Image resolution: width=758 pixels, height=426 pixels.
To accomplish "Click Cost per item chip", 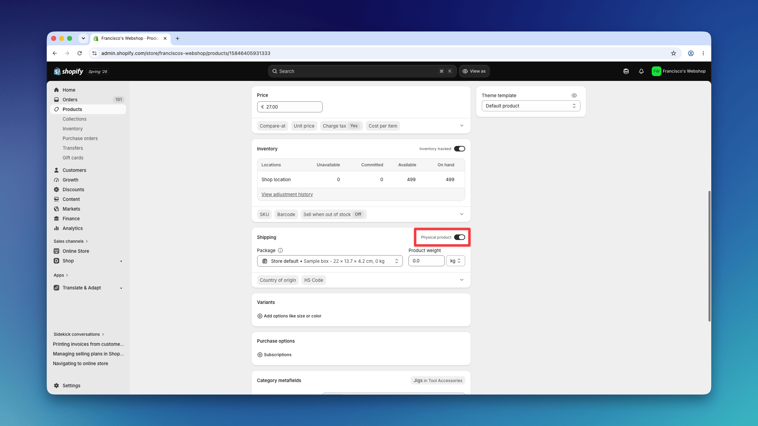I will click(x=383, y=126).
